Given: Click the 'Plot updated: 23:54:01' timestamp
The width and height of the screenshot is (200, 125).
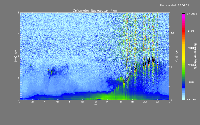Looking at the screenshot, I should (174, 5).
